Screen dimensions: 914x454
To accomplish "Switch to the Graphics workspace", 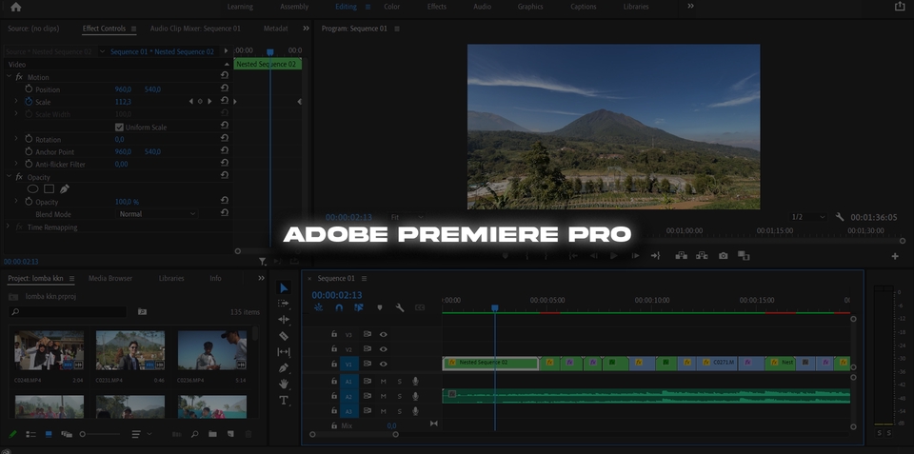I will 530,7.
